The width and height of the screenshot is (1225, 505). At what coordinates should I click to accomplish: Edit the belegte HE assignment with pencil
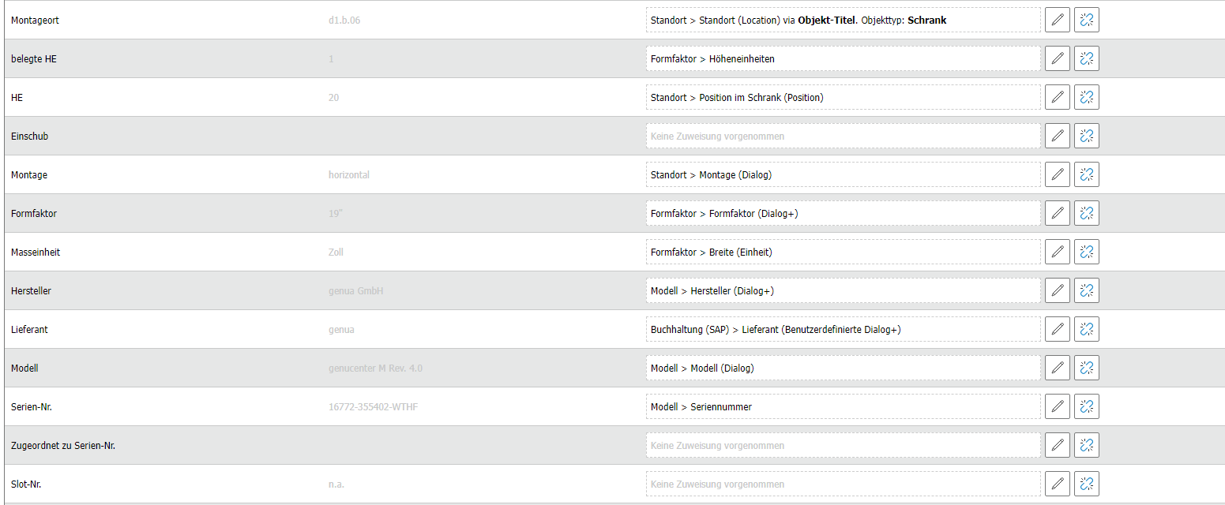[1058, 58]
